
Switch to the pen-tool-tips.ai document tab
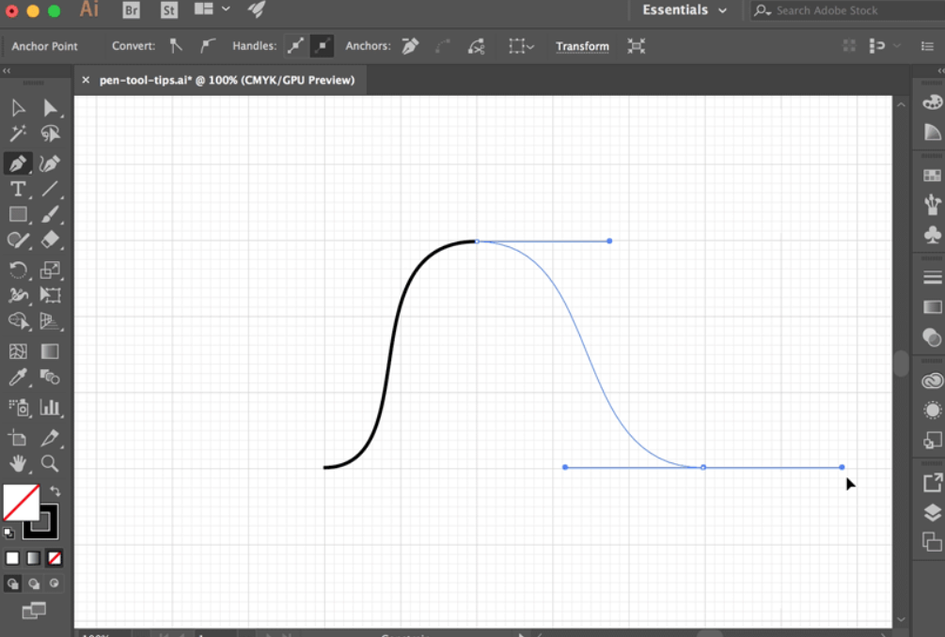click(226, 80)
